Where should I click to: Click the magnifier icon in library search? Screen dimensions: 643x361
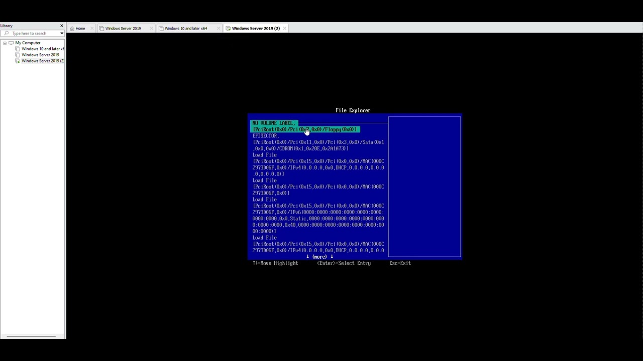[7, 34]
